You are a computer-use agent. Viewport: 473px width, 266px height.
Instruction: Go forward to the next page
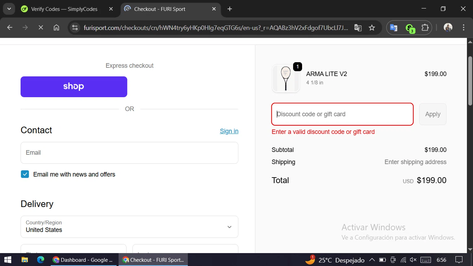25,28
